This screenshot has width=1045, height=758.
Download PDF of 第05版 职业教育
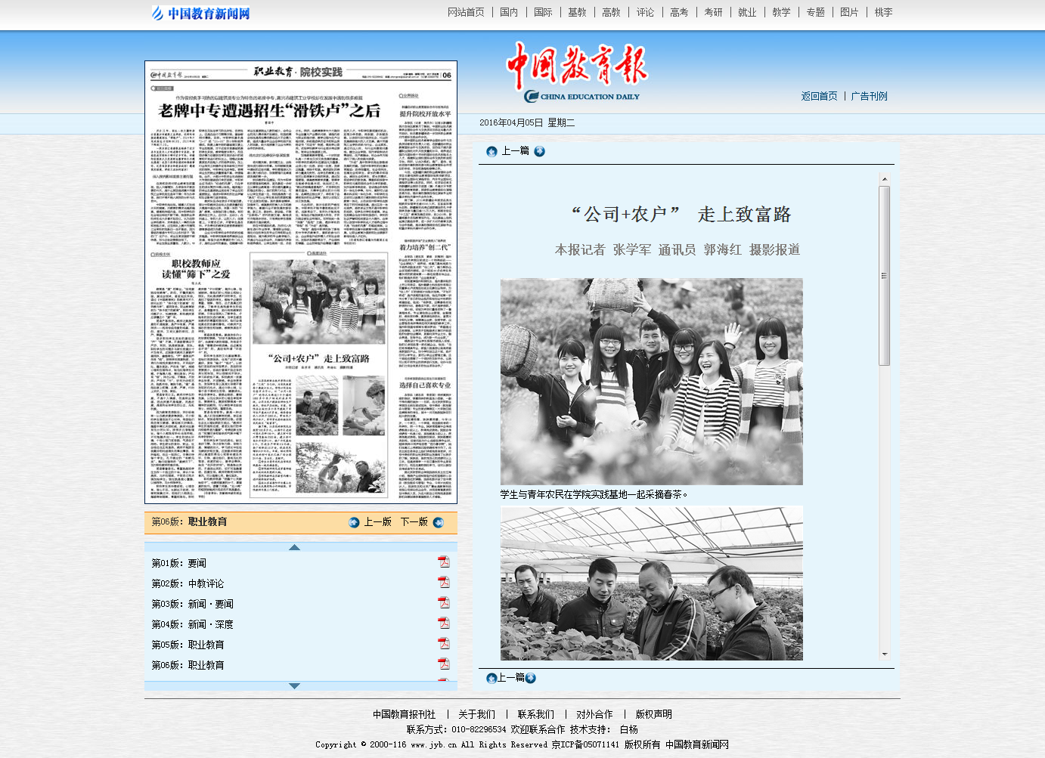point(444,643)
